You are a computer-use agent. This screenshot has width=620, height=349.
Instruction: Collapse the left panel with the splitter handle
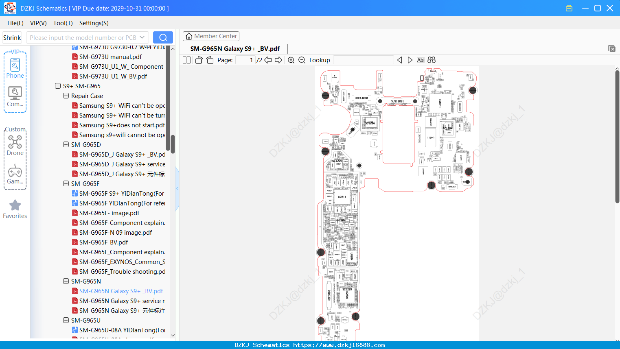pyautogui.click(x=177, y=188)
